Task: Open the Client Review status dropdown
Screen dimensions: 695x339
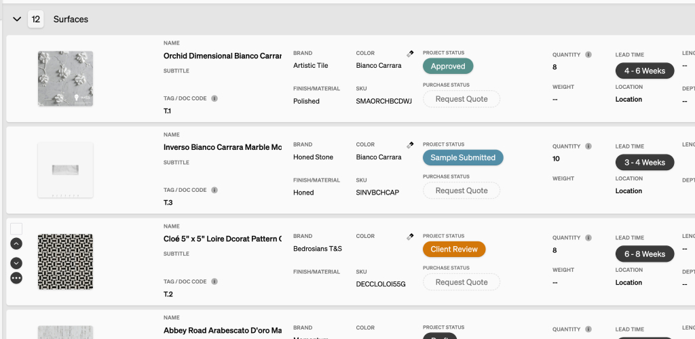Action: (x=454, y=249)
